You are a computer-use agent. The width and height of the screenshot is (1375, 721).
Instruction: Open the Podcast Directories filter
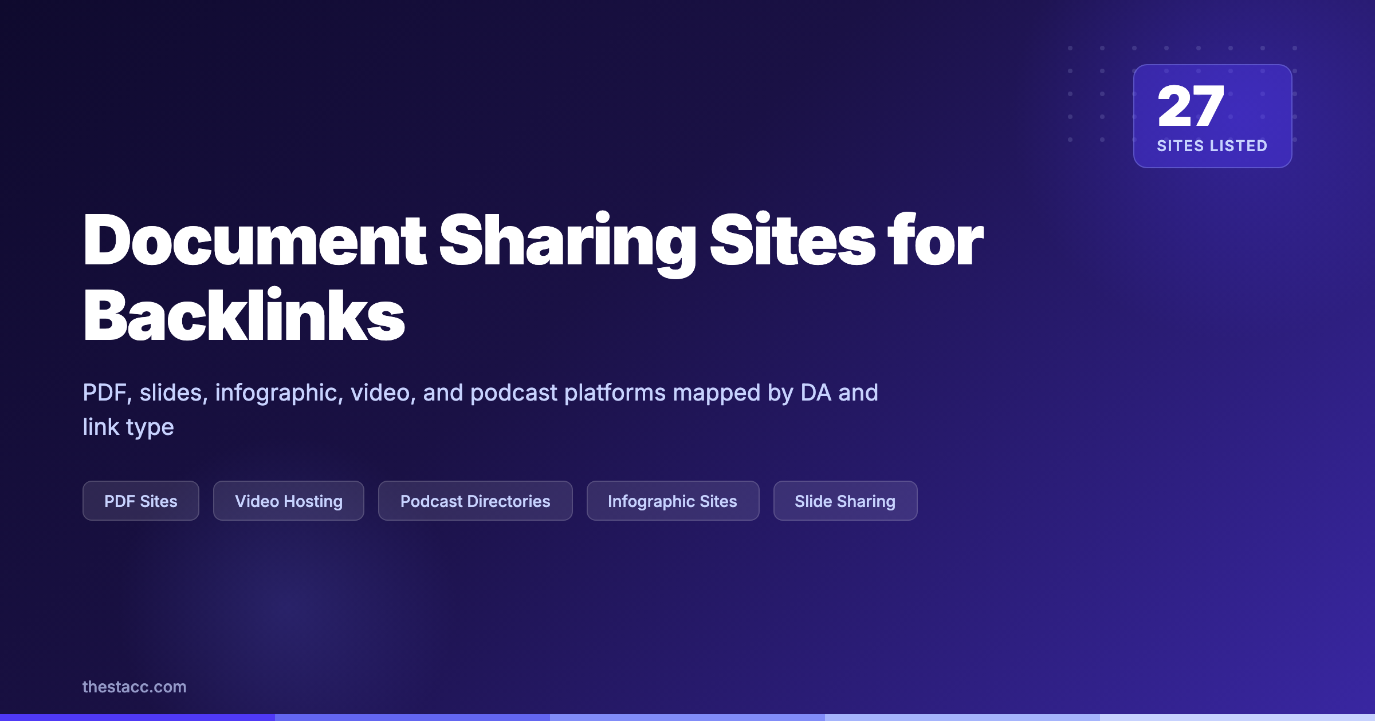click(x=475, y=501)
